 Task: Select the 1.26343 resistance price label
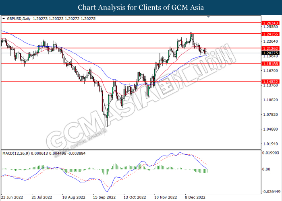pyautogui.click(x=270, y=23)
